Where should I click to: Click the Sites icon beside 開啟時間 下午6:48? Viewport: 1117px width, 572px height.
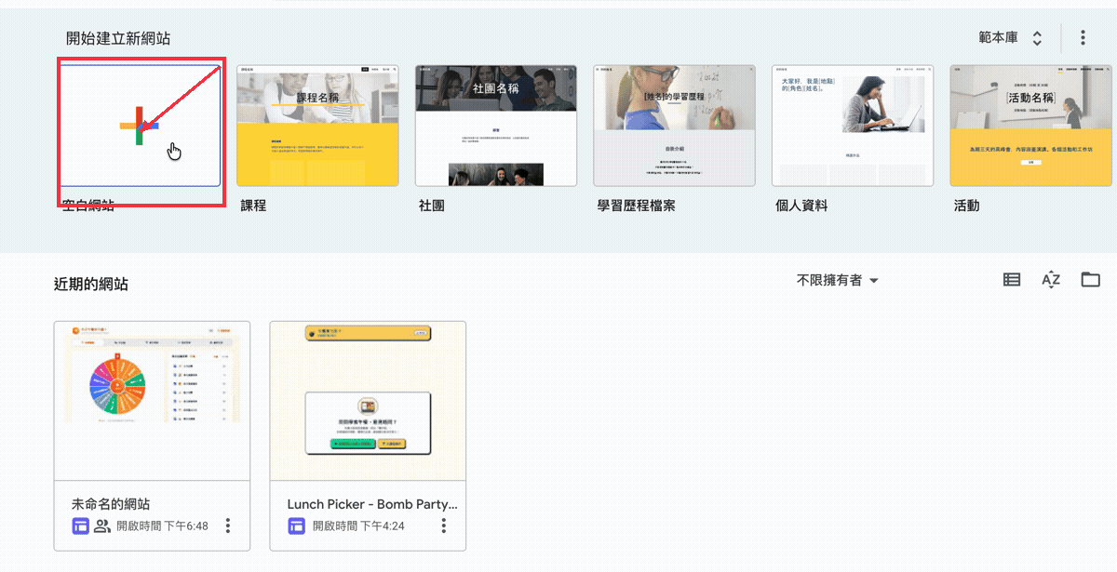[81, 526]
